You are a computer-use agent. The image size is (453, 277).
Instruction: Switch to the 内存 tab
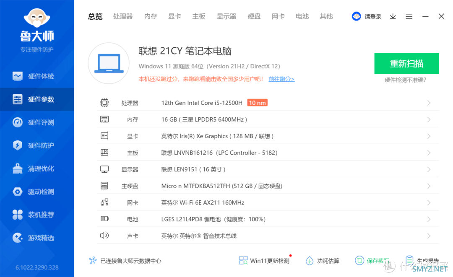click(151, 16)
